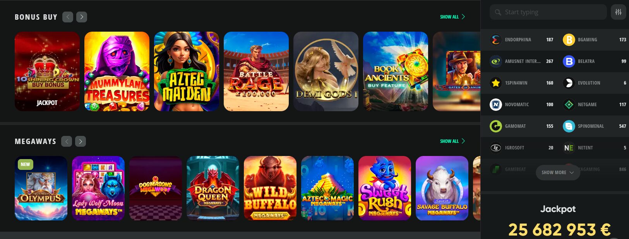This screenshot has width=629, height=239.
Task: Click the Start typing search field
Action: coord(548,12)
